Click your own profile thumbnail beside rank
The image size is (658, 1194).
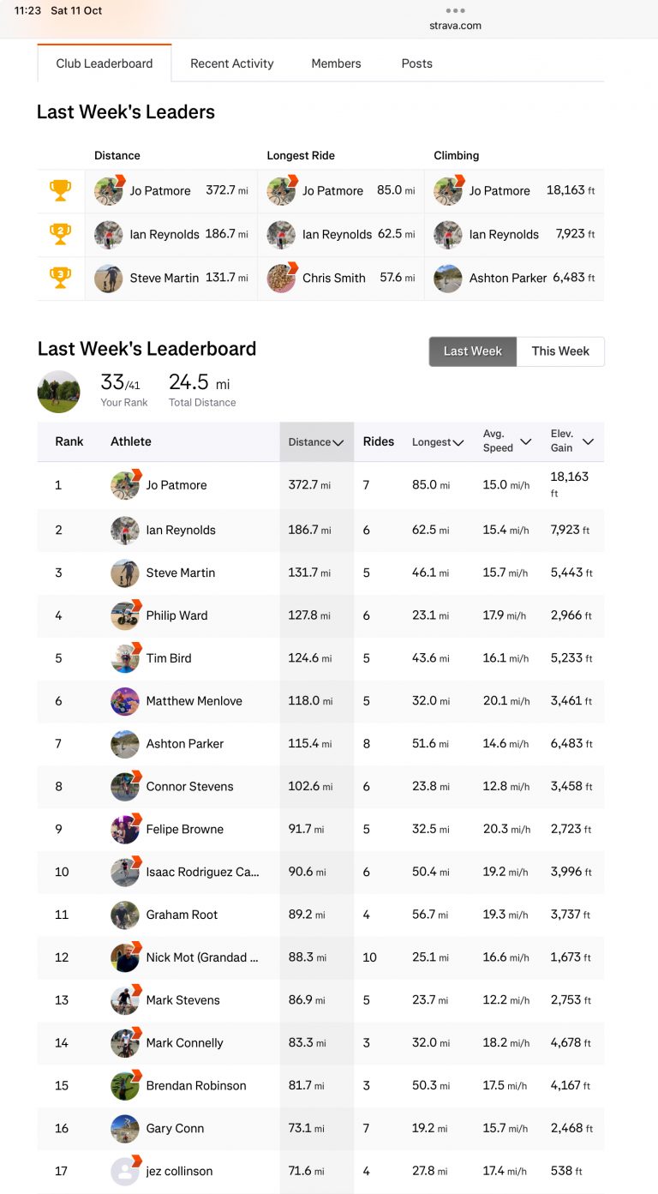click(59, 392)
